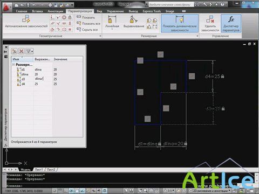
Task: Collapse the Размерные tree group
Action: pos(13,65)
